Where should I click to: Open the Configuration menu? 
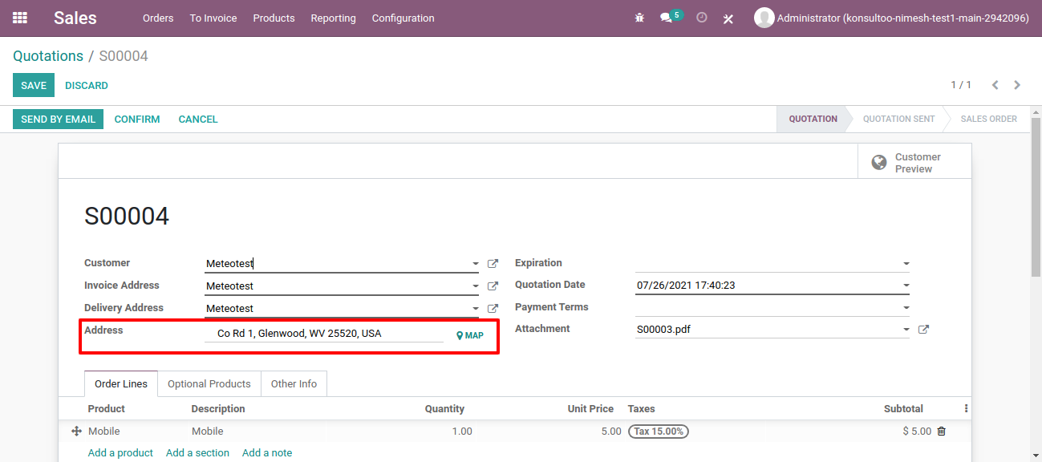[403, 18]
